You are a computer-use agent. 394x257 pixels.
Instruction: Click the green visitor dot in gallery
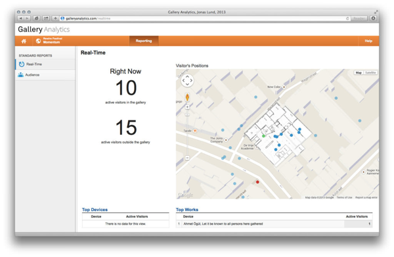(x=263, y=136)
